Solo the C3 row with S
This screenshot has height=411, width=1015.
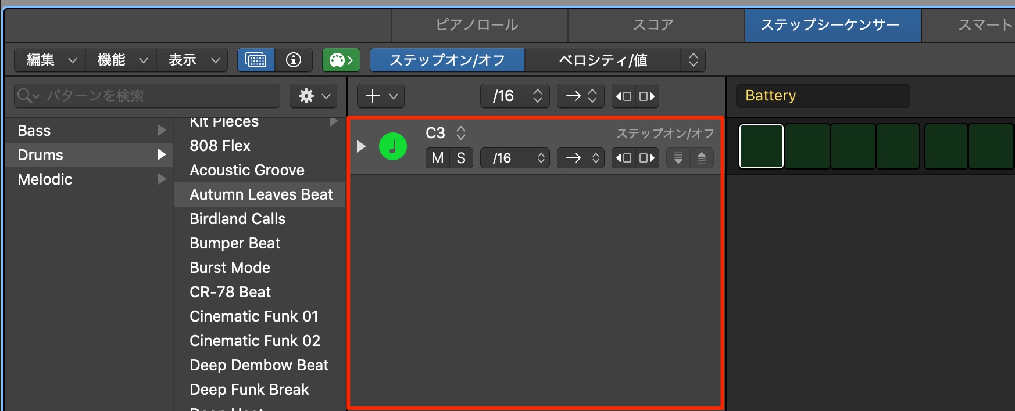click(x=461, y=158)
